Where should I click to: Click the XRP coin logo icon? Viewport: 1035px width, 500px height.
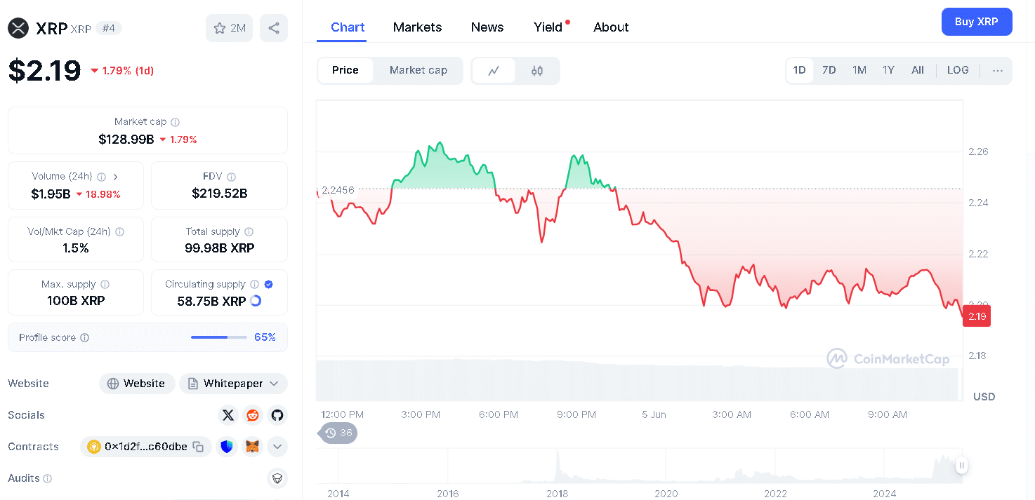coord(18,28)
